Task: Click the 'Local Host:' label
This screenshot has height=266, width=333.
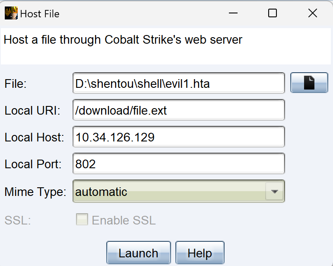Action: (35, 137)
